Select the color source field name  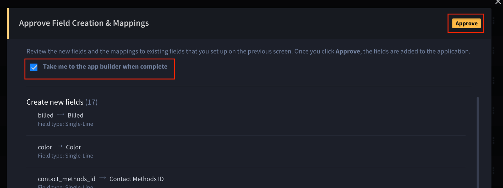[x=45, y=147]
